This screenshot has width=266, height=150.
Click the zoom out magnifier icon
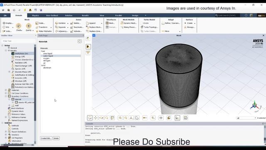click(126, 118)
